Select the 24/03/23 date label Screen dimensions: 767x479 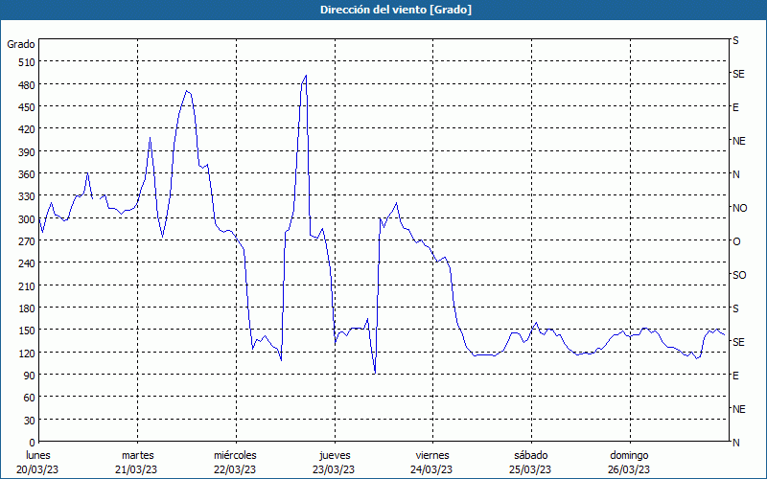point(431,469)
